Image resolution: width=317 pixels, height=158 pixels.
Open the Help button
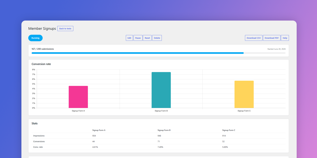[285, 38]
